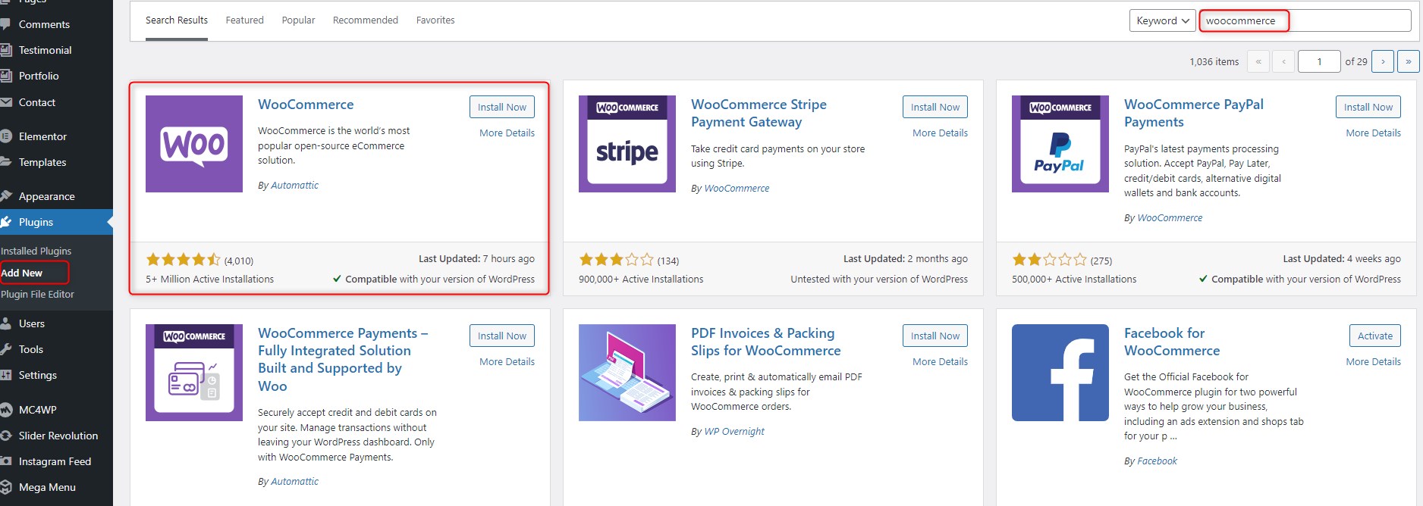
Task: Open Facebook author link
Action: coord(1158,461)
